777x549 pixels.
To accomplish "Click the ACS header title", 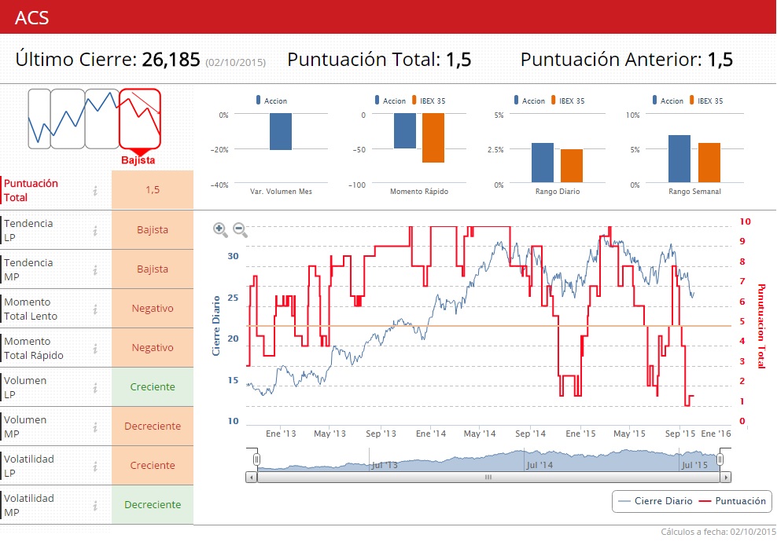I will [x=32, y=18].
